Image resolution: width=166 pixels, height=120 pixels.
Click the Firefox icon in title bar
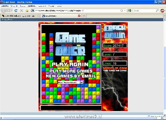[x=2, y=2]
